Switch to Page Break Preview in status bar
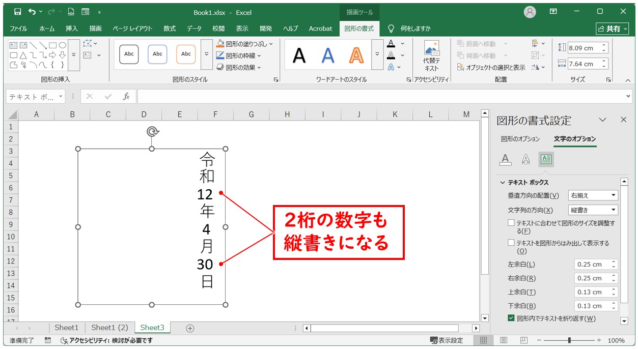638x349 pixels. click(x=523, y=340)
